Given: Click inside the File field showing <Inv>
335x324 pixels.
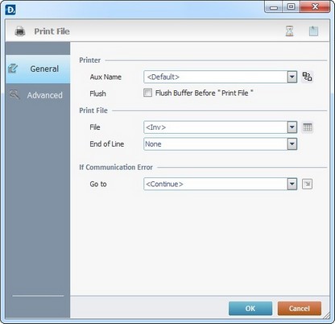Looking at the screenshot, I should (x=216, y=127).
